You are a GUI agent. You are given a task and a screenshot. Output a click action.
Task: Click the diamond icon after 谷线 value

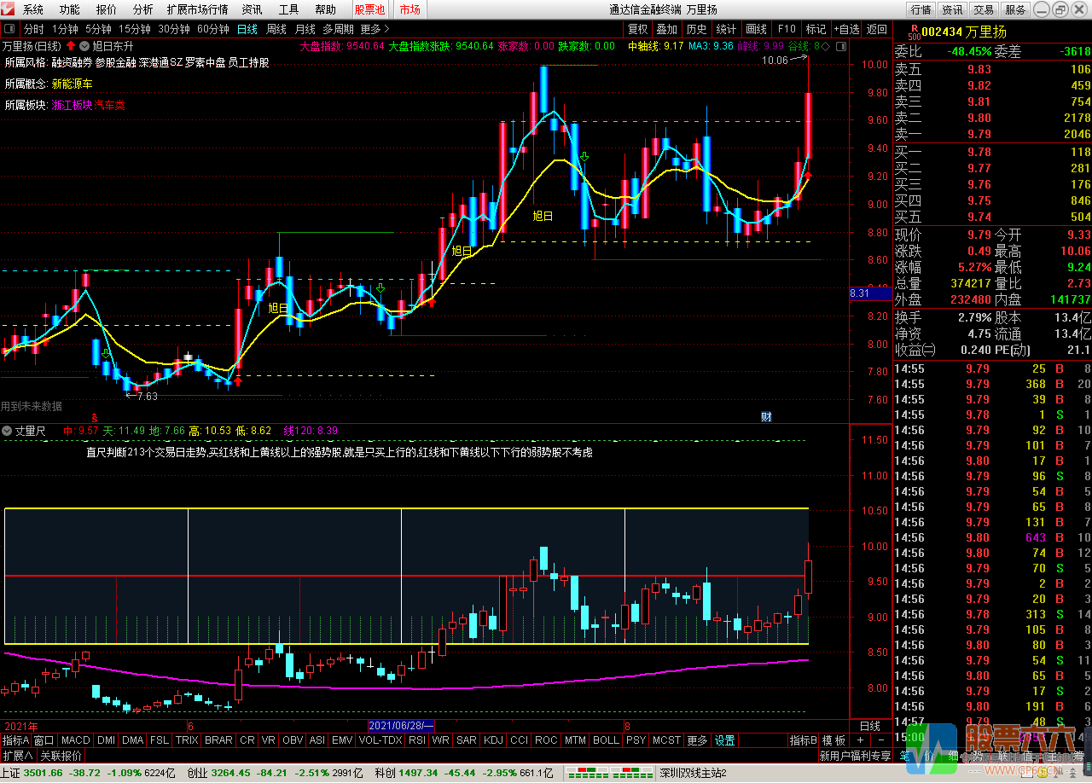826,46
